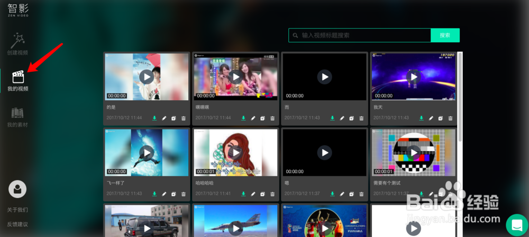Edit the video titled 嘿嘿嘿

[253, 118]
